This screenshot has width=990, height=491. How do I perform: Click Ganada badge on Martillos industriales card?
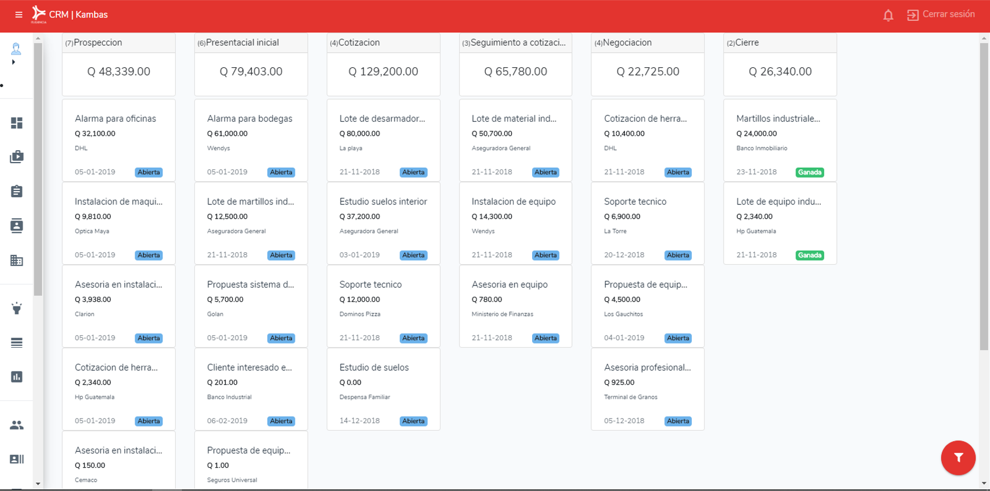[x=809, y=172]
